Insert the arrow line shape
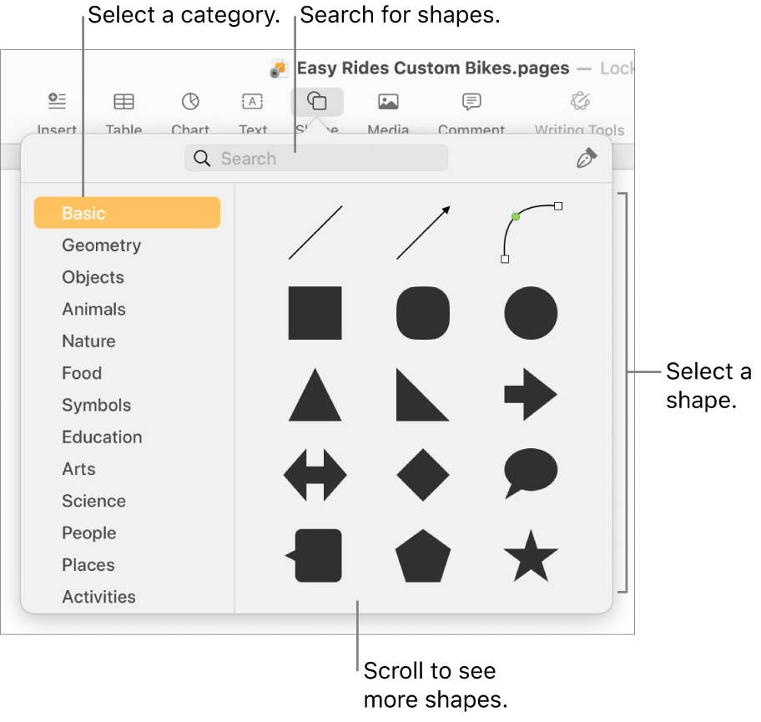The height and width of the screenshot is (722, 761). [423, 233]
